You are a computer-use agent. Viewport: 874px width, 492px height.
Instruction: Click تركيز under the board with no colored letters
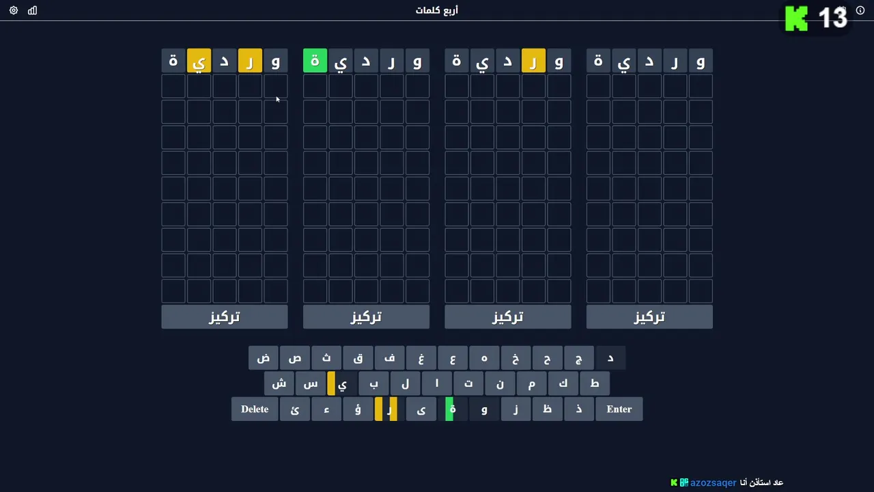[x=649, y=317]
